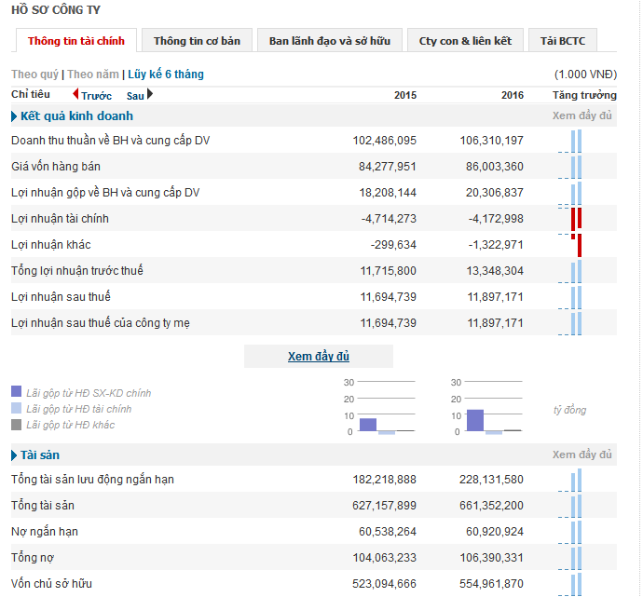Click growth sparkline for Tổng lợi nhuận trước thuế
The height and width of the screenshot is (597, 643).
(x=570, y=271)
